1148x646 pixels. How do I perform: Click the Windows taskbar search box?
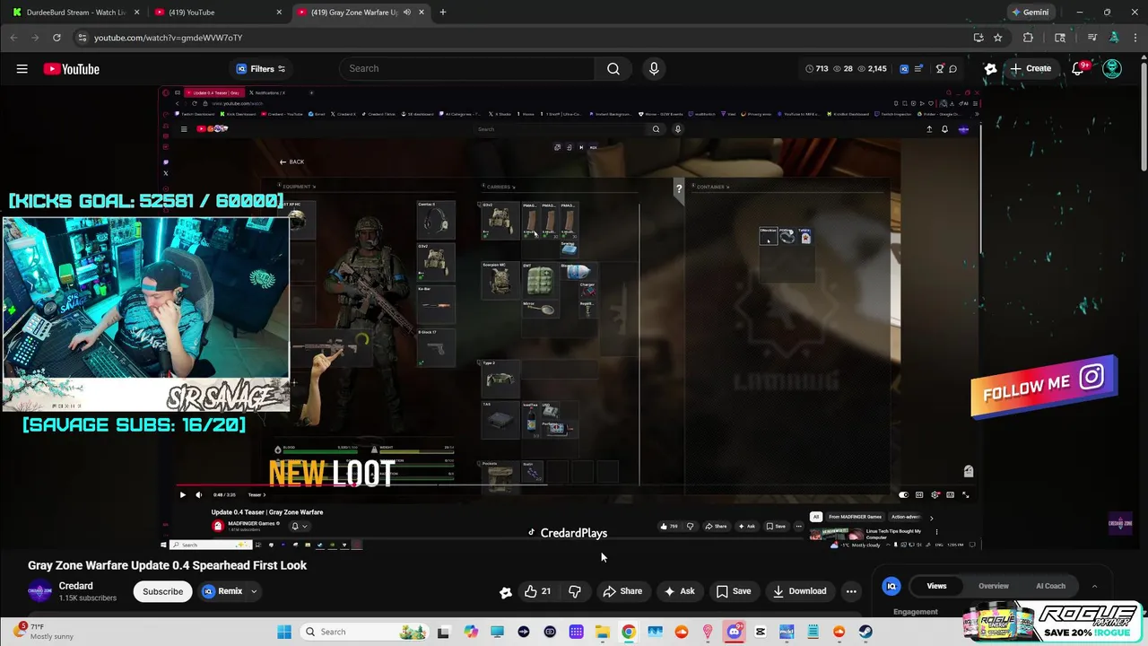pos(362,632)
